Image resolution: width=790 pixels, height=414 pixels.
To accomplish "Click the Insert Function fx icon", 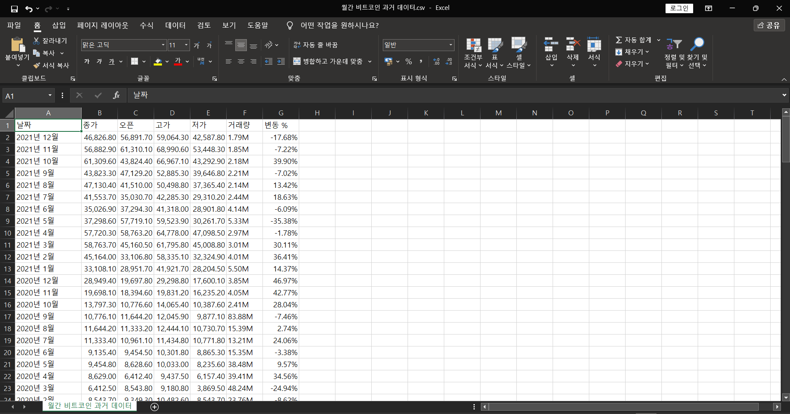I will tap(116, 96).
